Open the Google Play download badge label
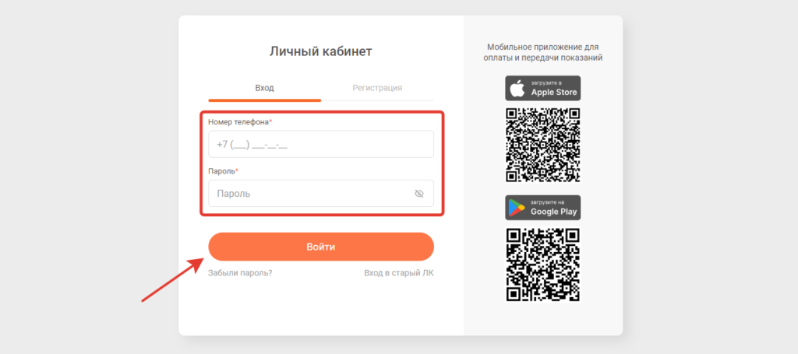Screen dimensions: 798x354 542,208
